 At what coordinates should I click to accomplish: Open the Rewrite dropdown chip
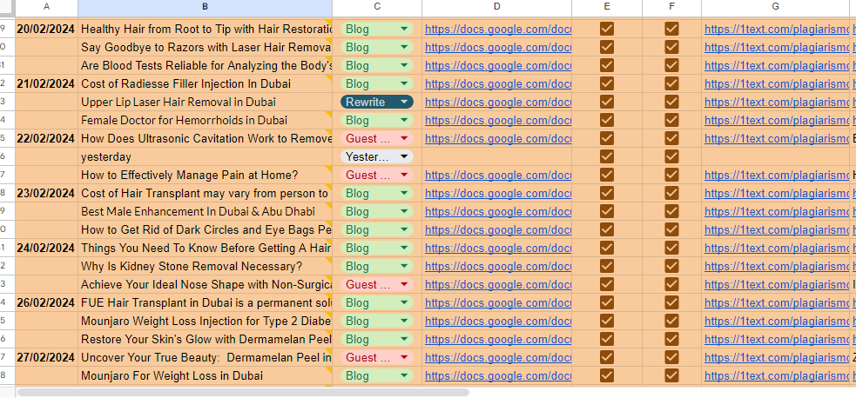pyautogui.click(x=404, y=102)
